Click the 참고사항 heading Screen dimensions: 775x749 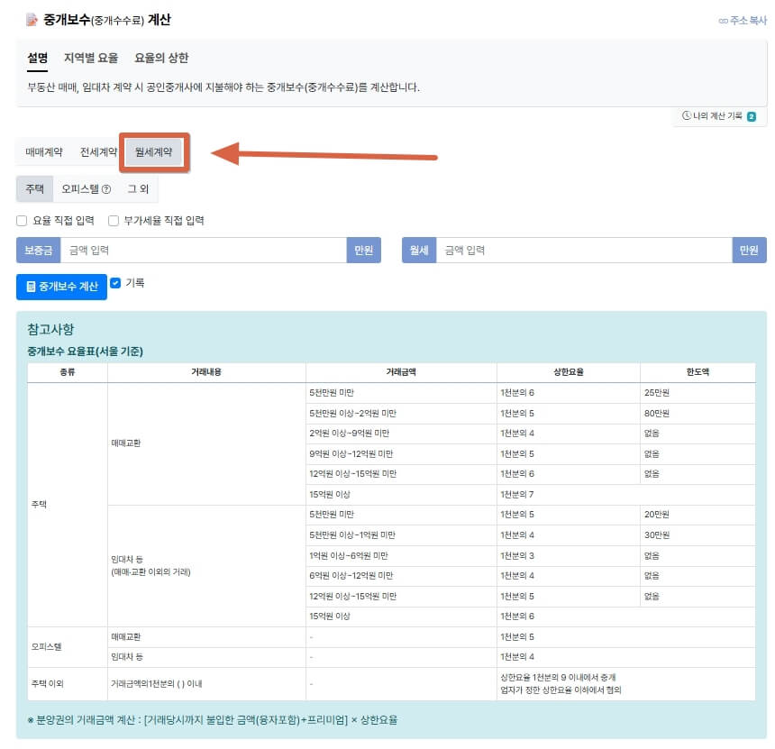50,329
